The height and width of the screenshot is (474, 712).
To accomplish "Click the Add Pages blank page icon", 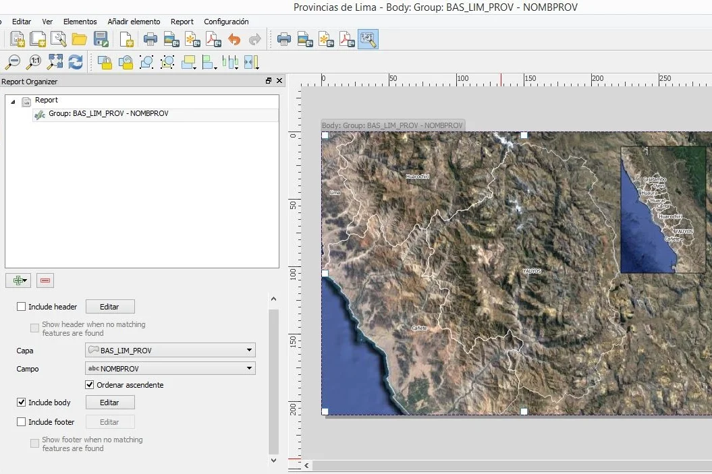I will pyautogui.click(x=127, y=40).
